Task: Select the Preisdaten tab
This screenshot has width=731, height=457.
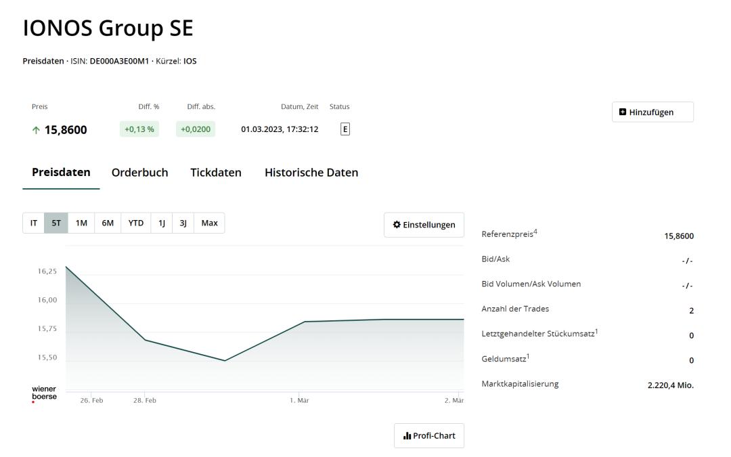Action: click(x=61, y=173)
